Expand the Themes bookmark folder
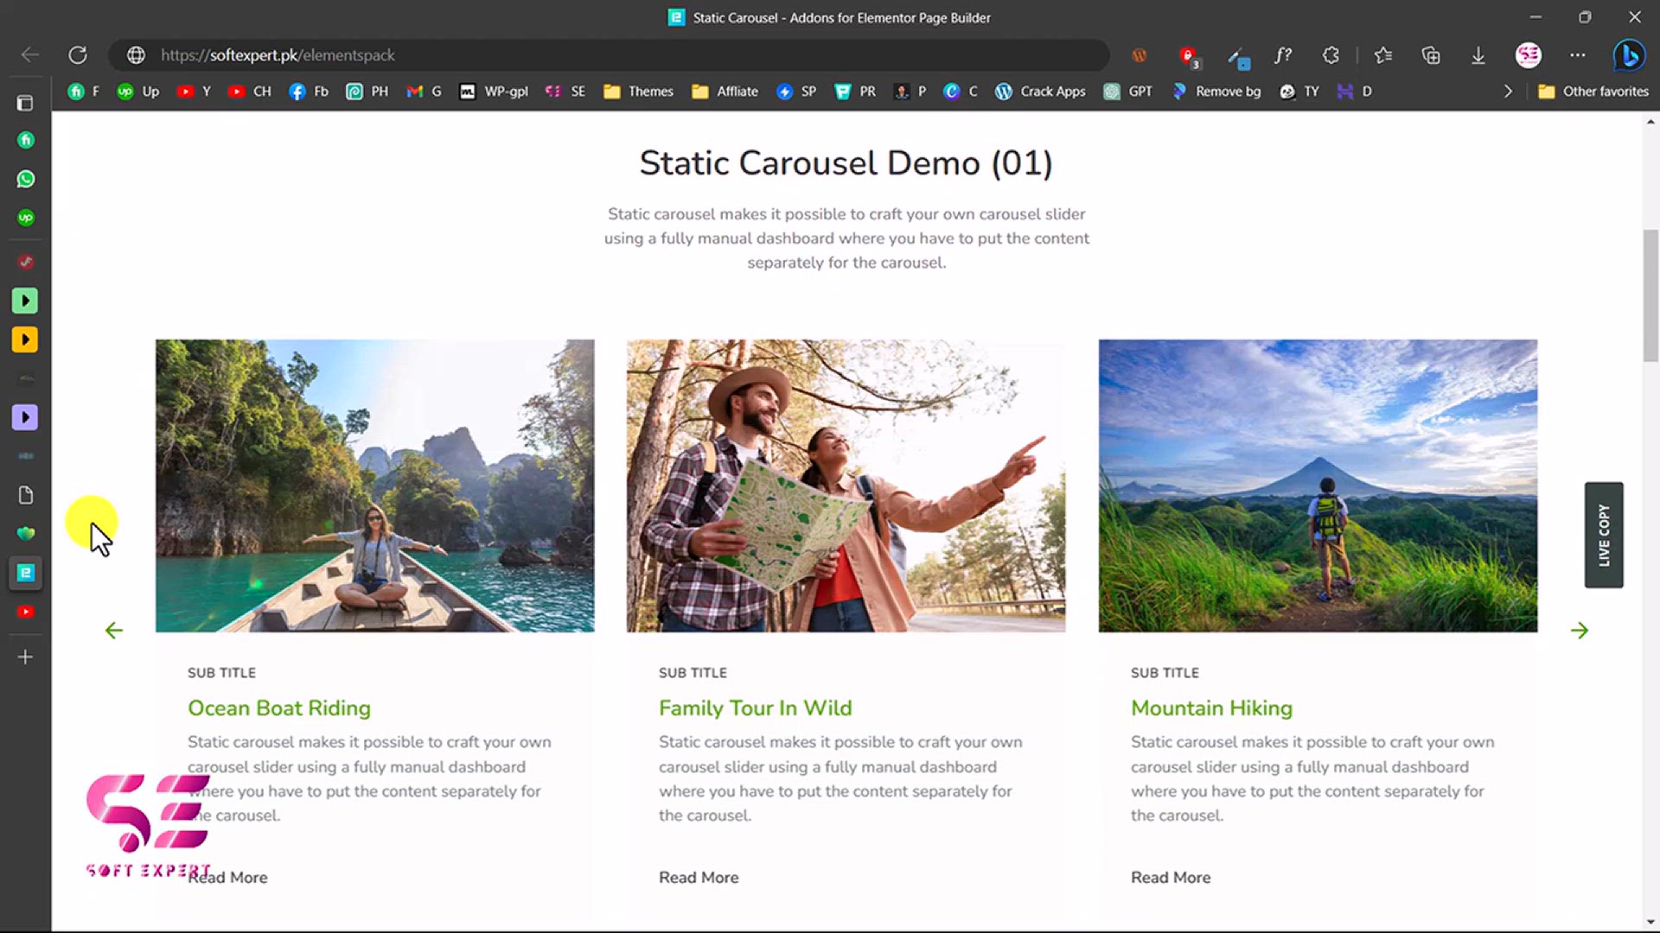The width and height of the screenshot is (1660, 933). tap(638, 92)
